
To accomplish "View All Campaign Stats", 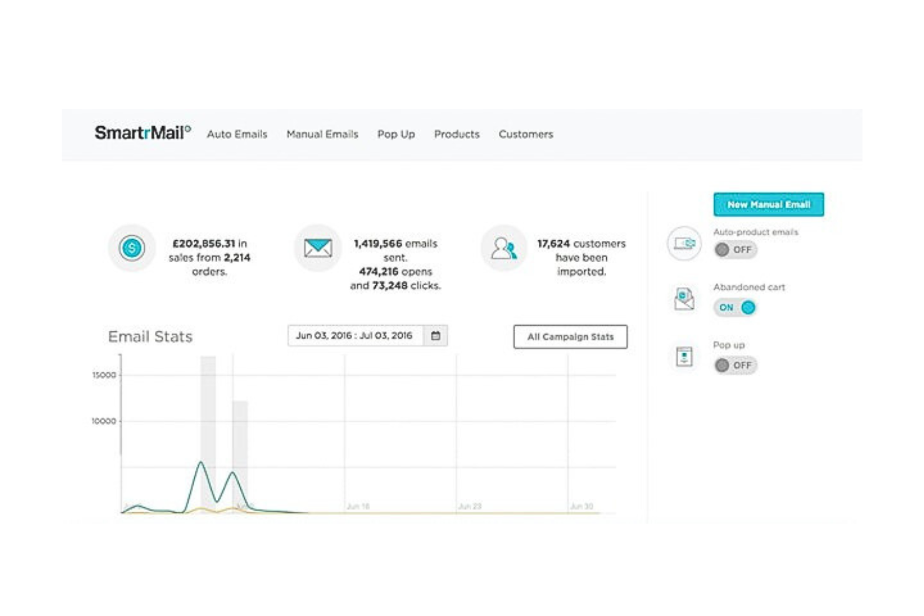I will pyautogui.click(x=570, y=336).
